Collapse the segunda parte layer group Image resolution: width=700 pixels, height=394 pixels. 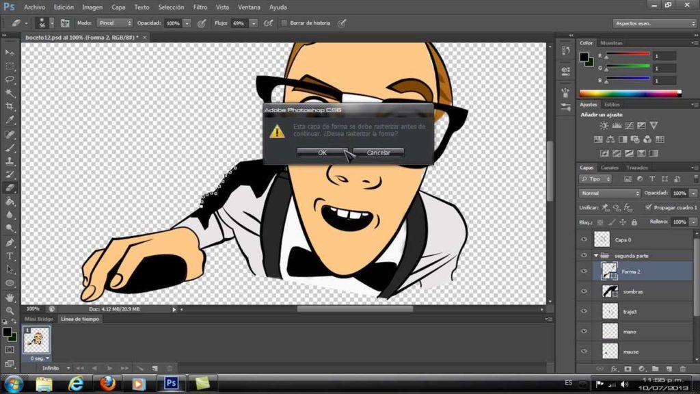click(595, 255)
